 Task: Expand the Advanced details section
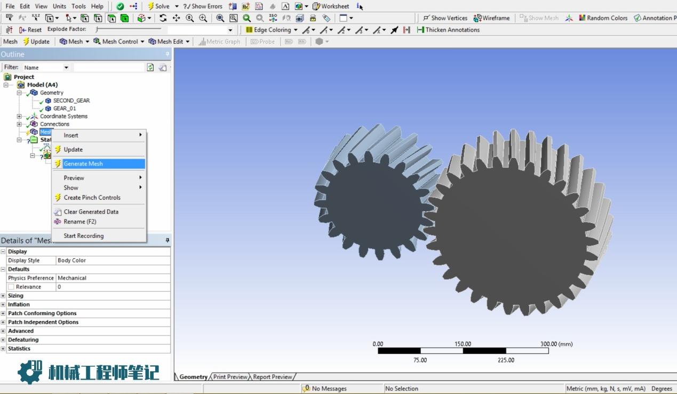[x=3, y=331]
